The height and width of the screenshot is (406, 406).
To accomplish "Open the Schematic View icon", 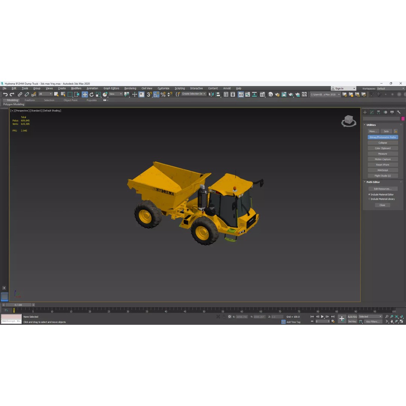I will 255,94.
